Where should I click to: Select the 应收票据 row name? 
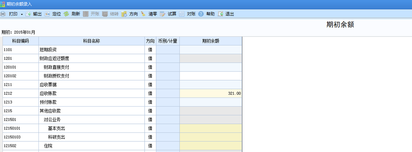(48, 85)
